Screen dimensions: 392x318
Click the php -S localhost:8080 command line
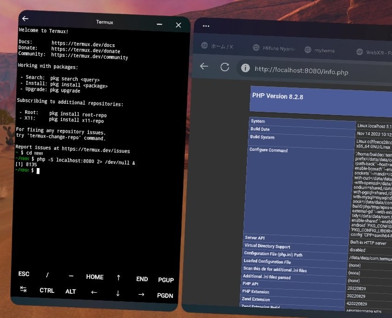(86, 161)
